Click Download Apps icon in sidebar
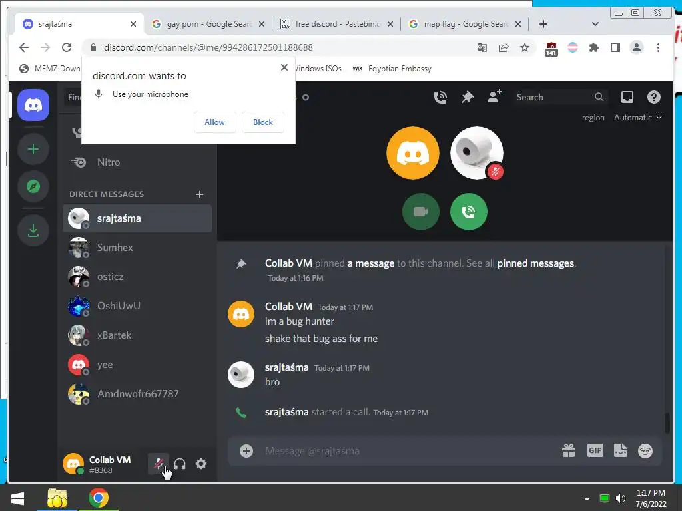Viewport: 682px width, 511px height. (33, 230)
